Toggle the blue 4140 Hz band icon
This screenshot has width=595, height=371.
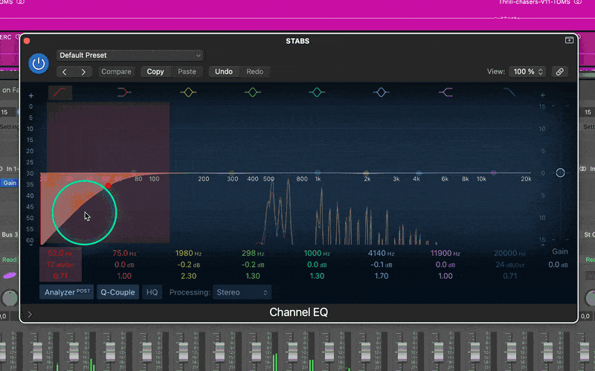382,92
